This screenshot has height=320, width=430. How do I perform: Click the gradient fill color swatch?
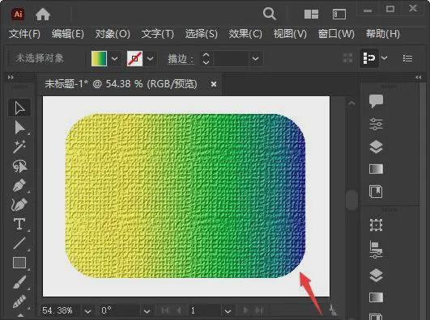click(x=99, y=58)
